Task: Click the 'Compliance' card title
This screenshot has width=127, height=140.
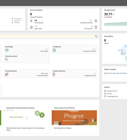Action: (x=57, y=47)
